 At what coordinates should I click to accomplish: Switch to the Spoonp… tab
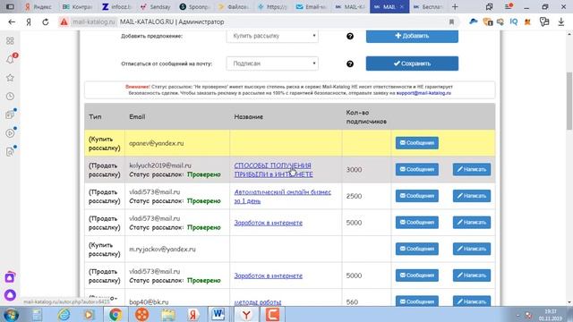[x=195, y=6]
